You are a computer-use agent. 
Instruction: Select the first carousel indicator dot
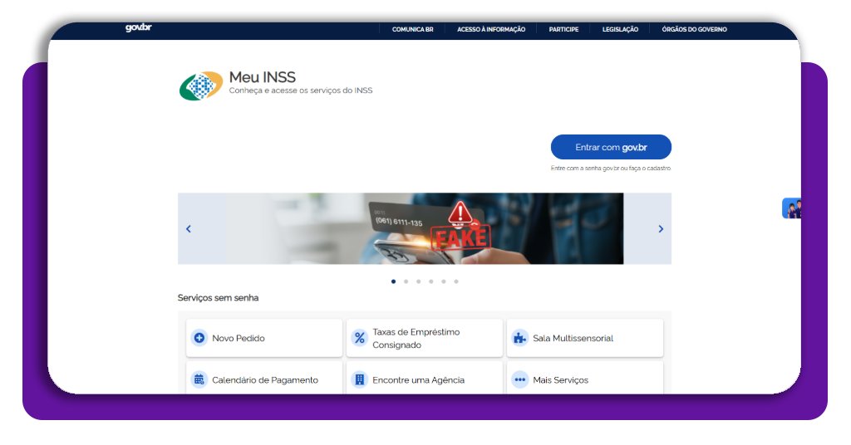pos(393,281)
